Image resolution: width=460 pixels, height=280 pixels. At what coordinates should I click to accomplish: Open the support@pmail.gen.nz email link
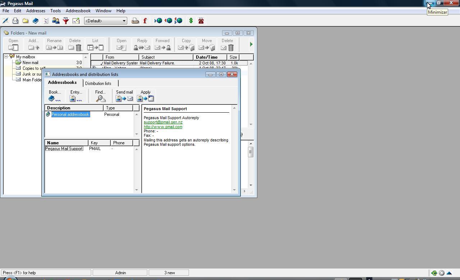point(163,122)
